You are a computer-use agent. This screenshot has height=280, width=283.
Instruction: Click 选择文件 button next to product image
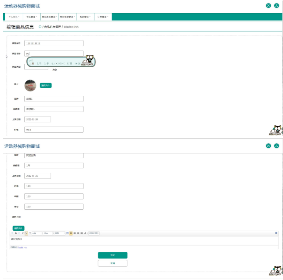pyautogui.click(x=46, y=85)
